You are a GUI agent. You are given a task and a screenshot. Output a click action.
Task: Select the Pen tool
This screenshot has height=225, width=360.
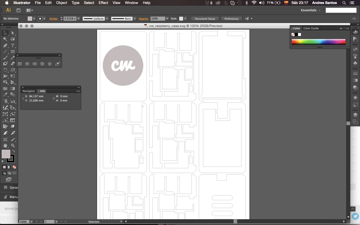(5, 45)
